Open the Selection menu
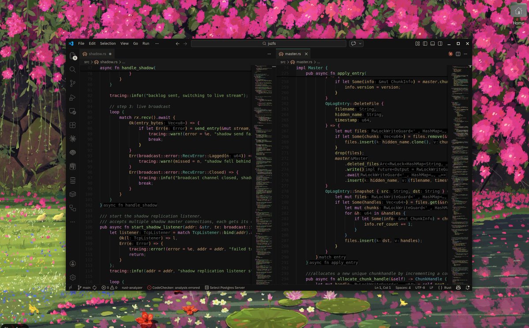The height and width of the screenshot is (328, 529). [108, 44]
